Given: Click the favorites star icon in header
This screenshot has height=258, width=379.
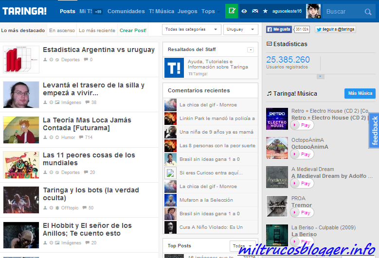Looking at the screenshot, I should pos(265,11).
